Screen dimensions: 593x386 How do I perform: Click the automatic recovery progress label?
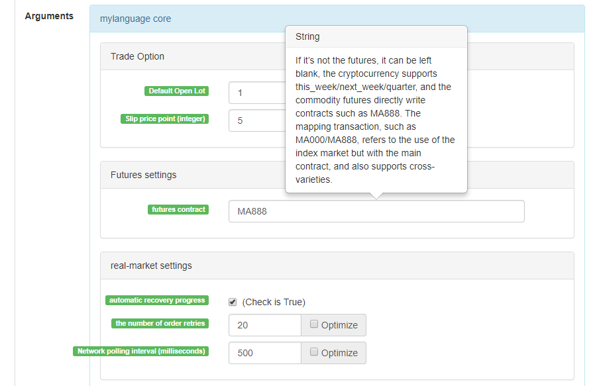(x=157, y=300)
